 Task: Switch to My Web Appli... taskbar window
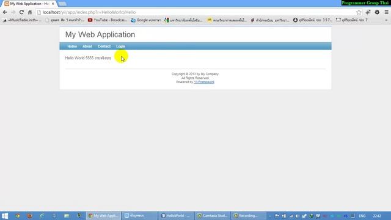(103, 216)
